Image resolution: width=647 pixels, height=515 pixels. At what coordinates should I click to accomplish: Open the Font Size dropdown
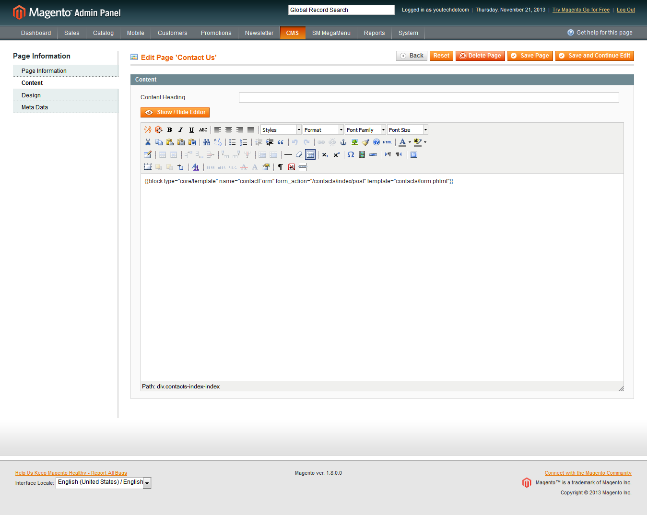[x=408, y=129]
